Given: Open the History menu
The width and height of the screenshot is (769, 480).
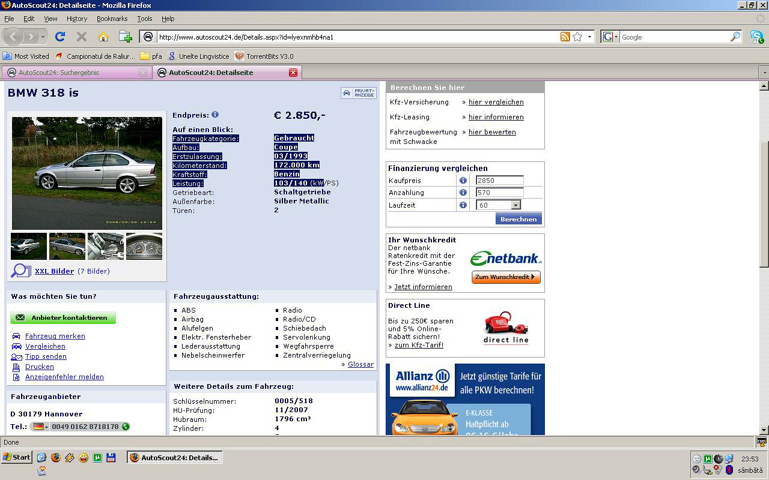Looking at the screenshot, I should (x=77, y=19).
